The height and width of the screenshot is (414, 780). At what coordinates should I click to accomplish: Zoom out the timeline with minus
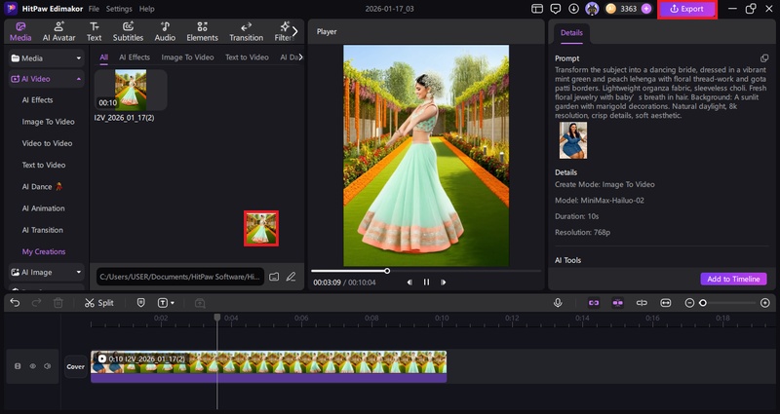(x=689, y=303)
